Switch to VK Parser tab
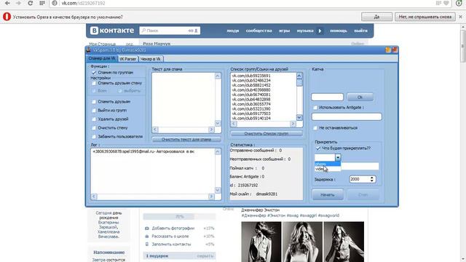The image size is (466, 262). pos(128,59)
